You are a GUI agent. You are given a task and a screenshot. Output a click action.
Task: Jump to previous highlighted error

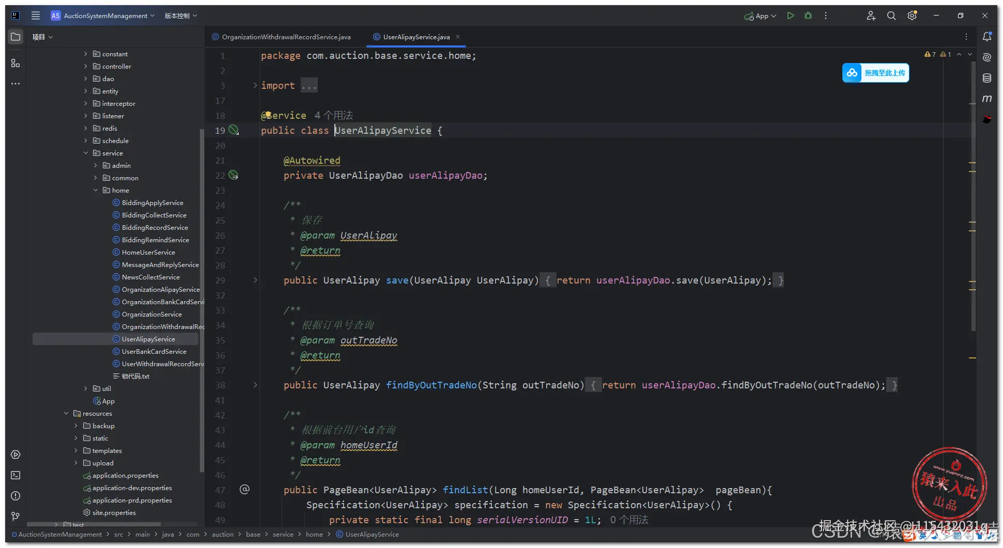pyautogui.click(x=959, y=54)
